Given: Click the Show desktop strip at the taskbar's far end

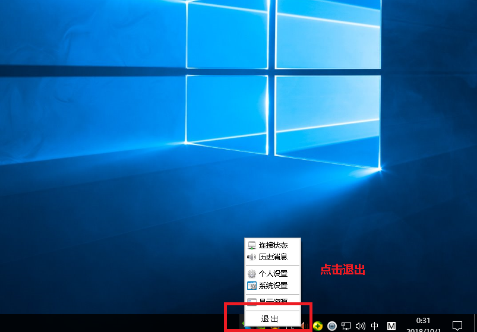Looking at the screenshot, I should [x=475, y=323].
